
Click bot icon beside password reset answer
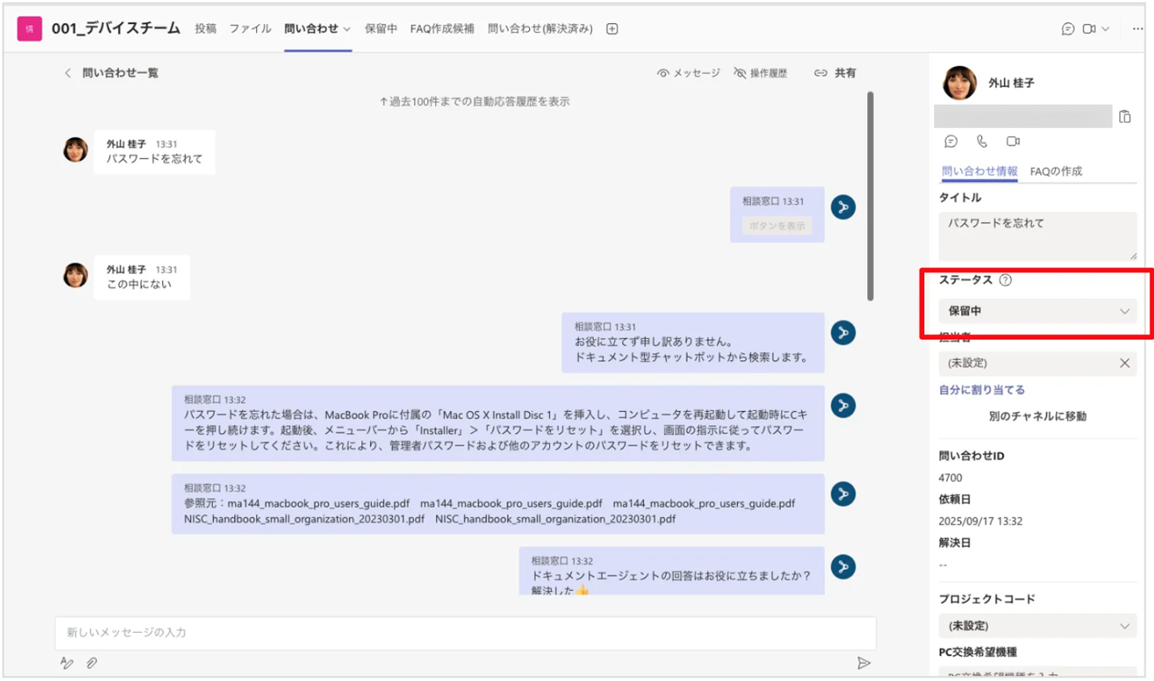[x=843, y=406]
